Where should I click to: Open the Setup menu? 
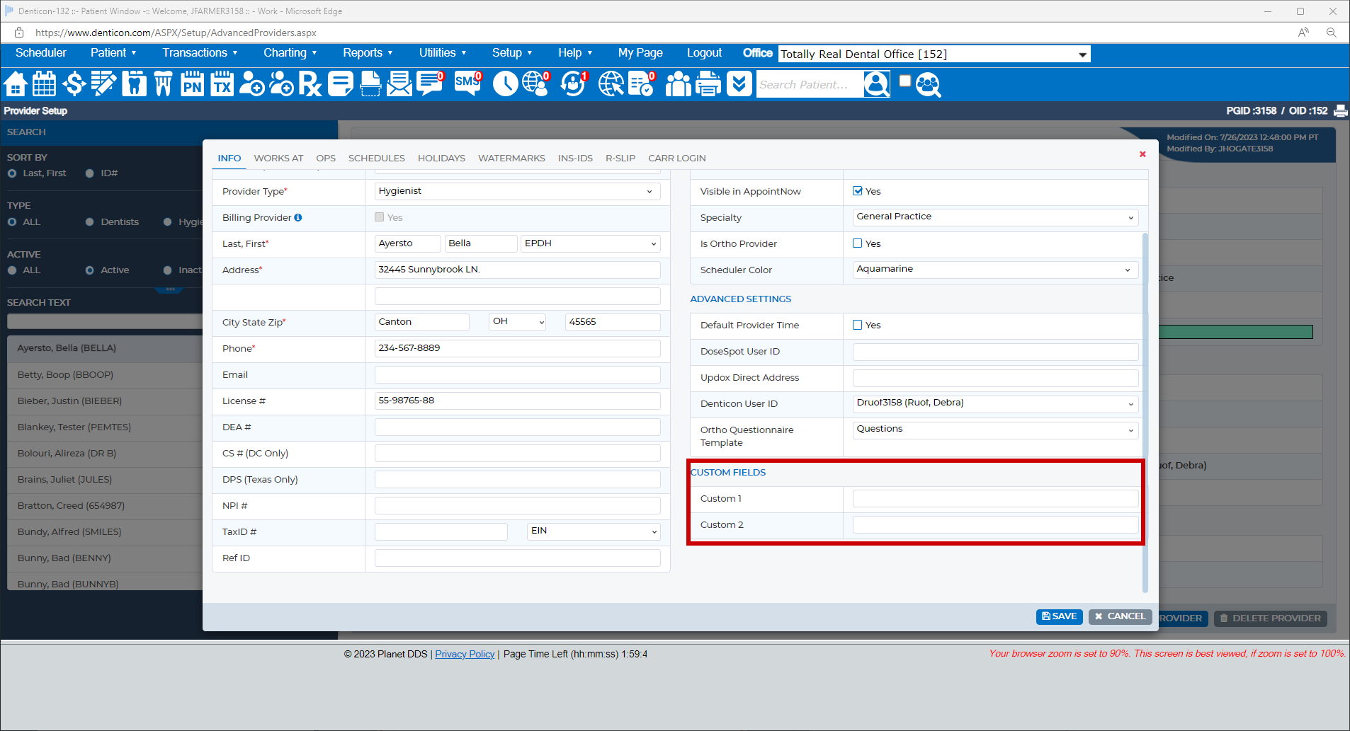[512, 53]
